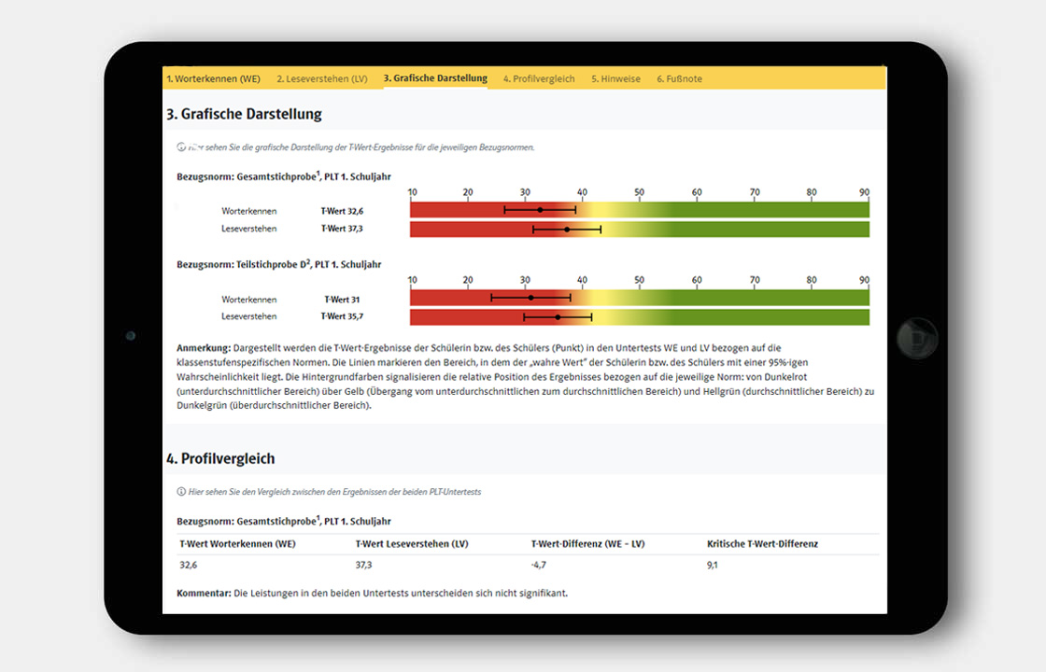Click the Teilstichprobe Worterkennen bar data point

(x=531, y=298)
